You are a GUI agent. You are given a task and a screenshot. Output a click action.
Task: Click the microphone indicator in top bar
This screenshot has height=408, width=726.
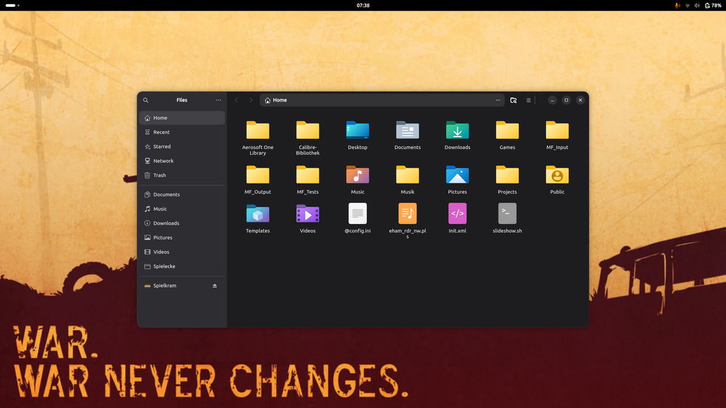[677, 5]
